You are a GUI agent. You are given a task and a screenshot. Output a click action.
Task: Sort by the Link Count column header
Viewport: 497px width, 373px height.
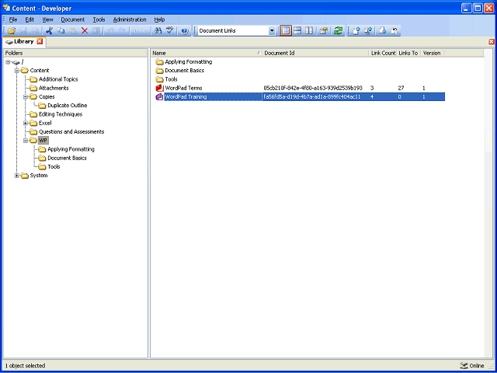(383, 53)
